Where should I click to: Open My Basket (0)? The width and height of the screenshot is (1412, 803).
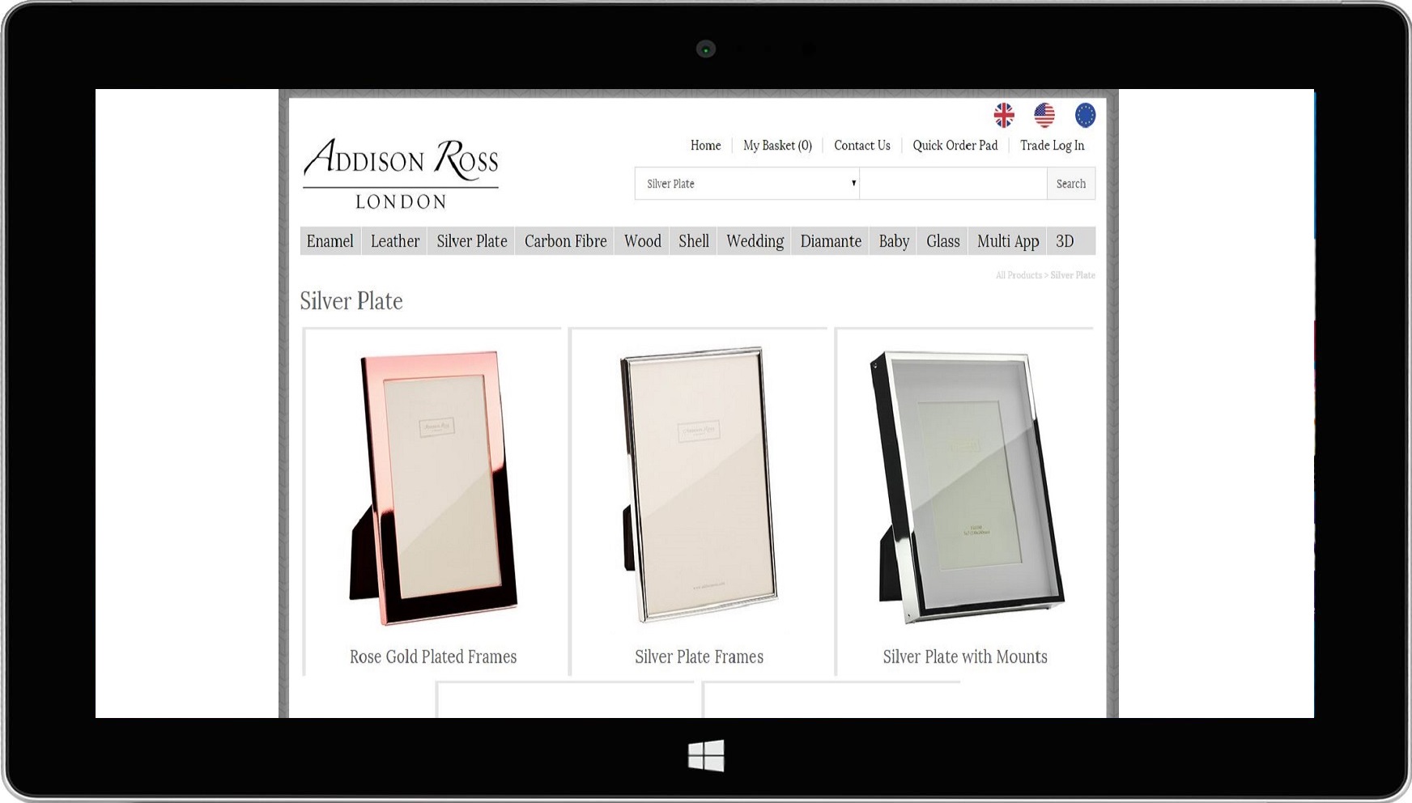coord(777,146)
